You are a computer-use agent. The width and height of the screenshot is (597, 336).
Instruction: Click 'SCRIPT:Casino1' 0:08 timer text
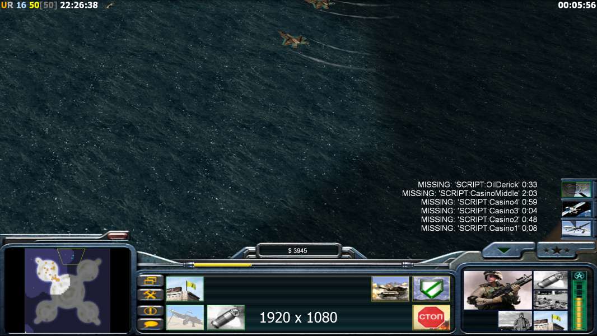tap(479, 228)
